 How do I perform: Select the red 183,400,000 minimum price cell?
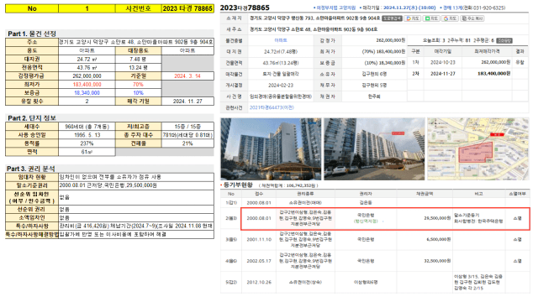tap(87, 85)
